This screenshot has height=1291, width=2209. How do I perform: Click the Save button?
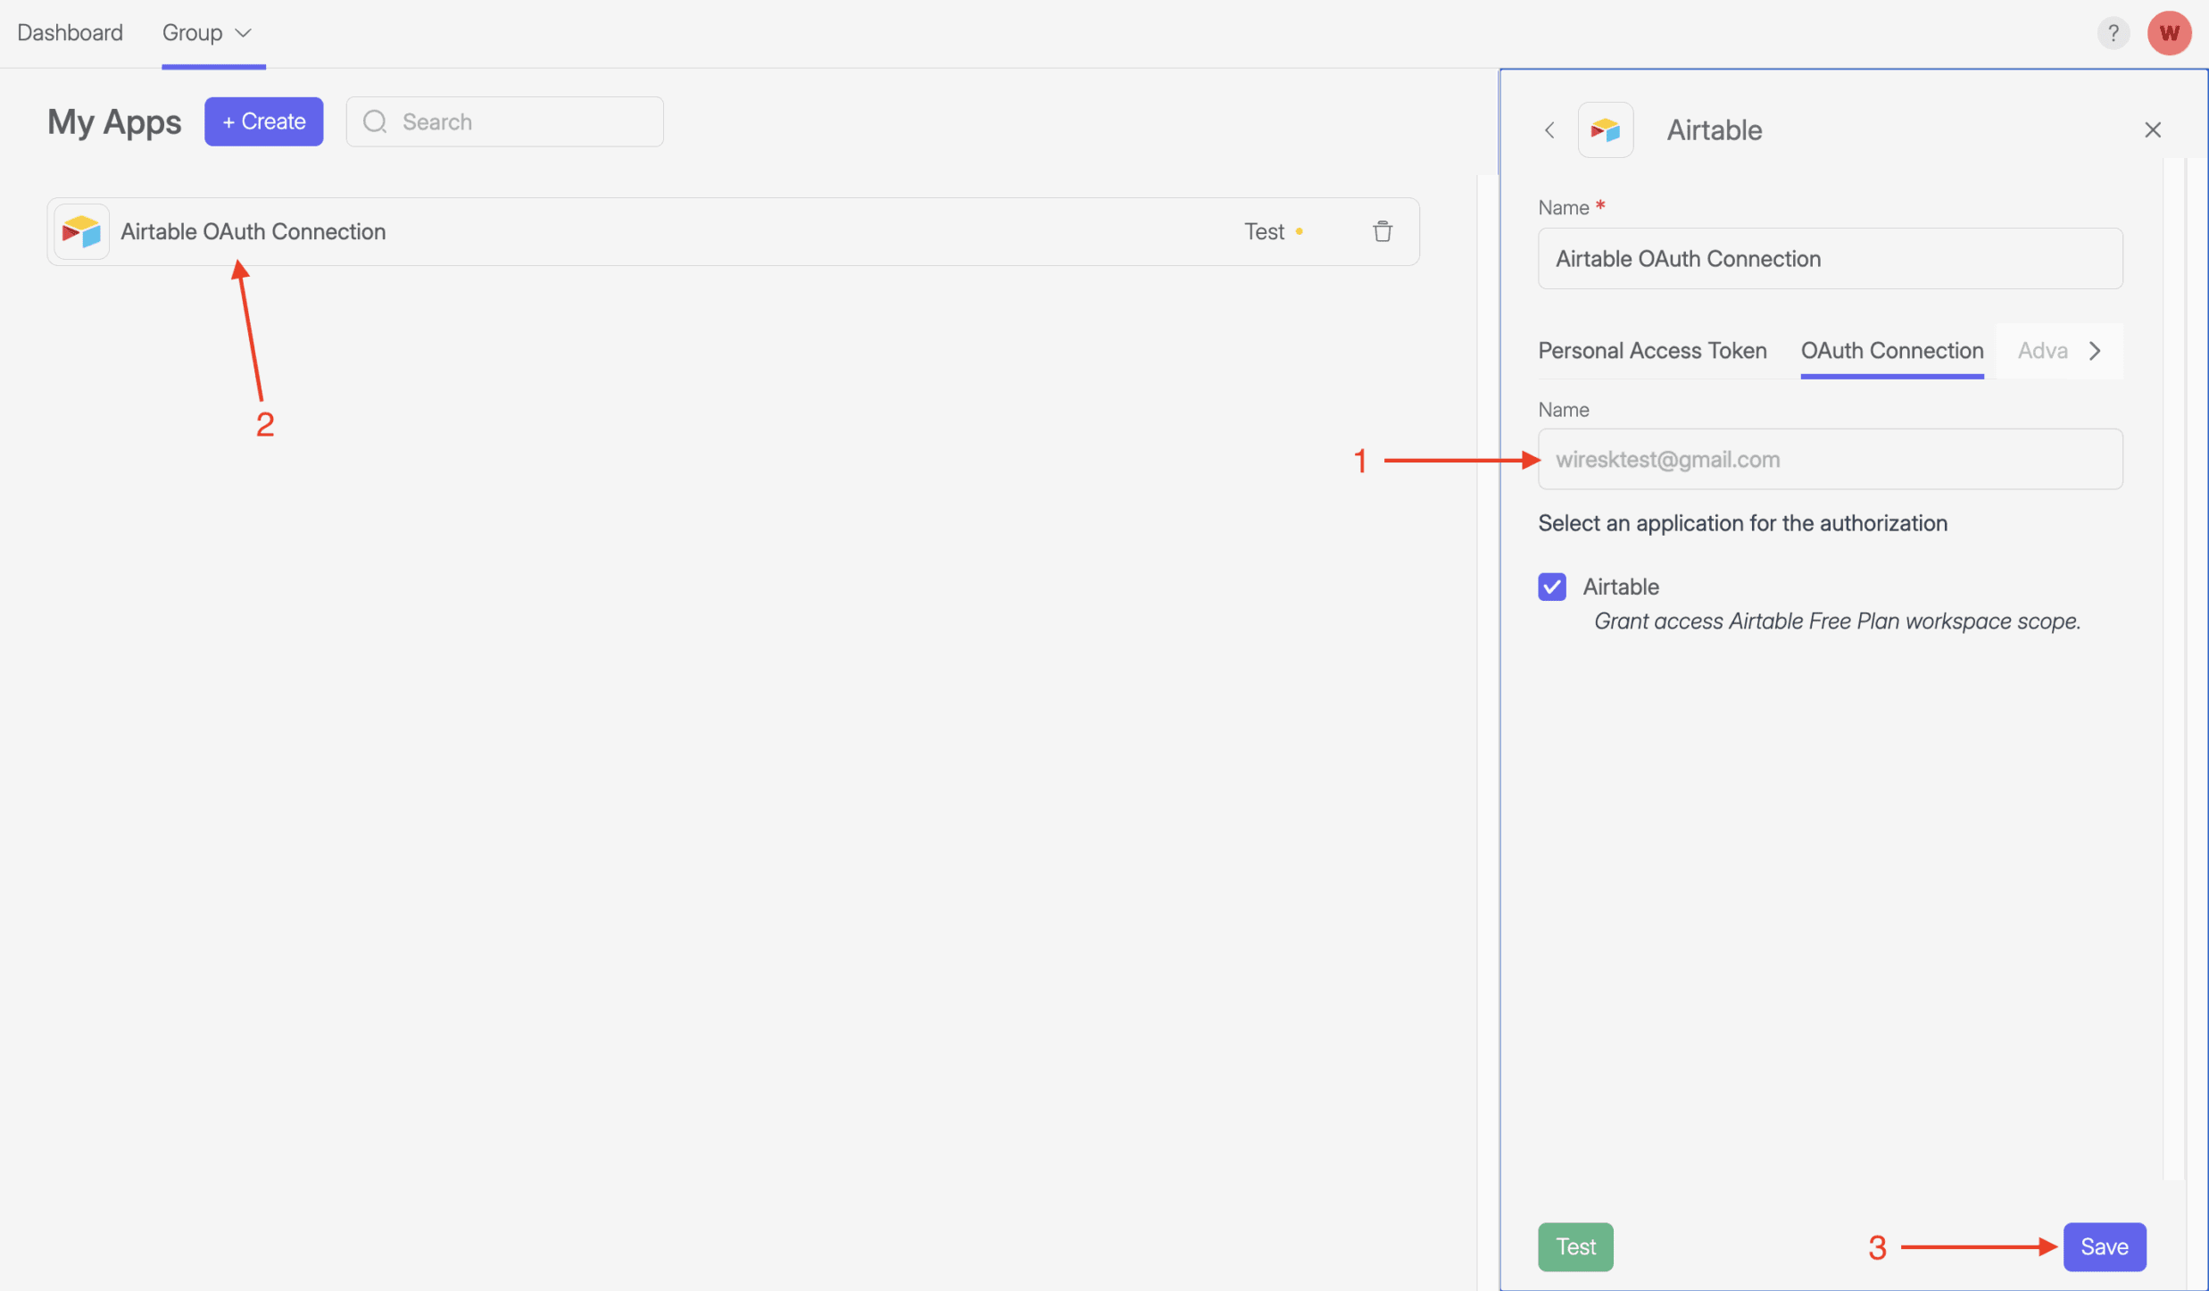pyautogui.click(x=2103, y=1246)
